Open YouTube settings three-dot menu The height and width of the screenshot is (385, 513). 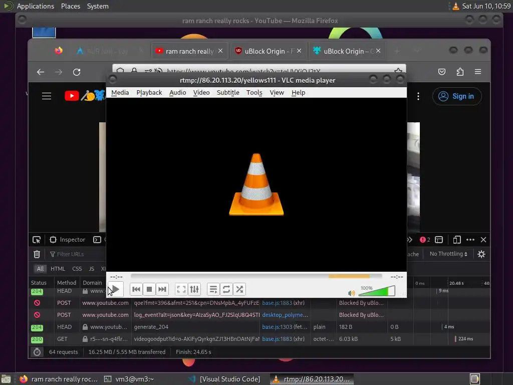[418, 96]
